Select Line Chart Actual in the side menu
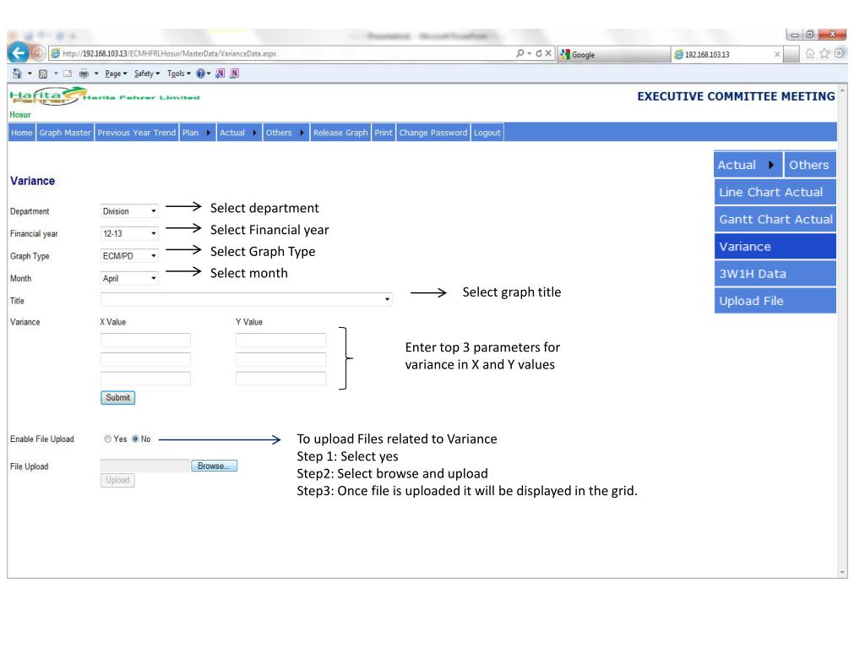The image size is (865, 649). coord(775,192)
